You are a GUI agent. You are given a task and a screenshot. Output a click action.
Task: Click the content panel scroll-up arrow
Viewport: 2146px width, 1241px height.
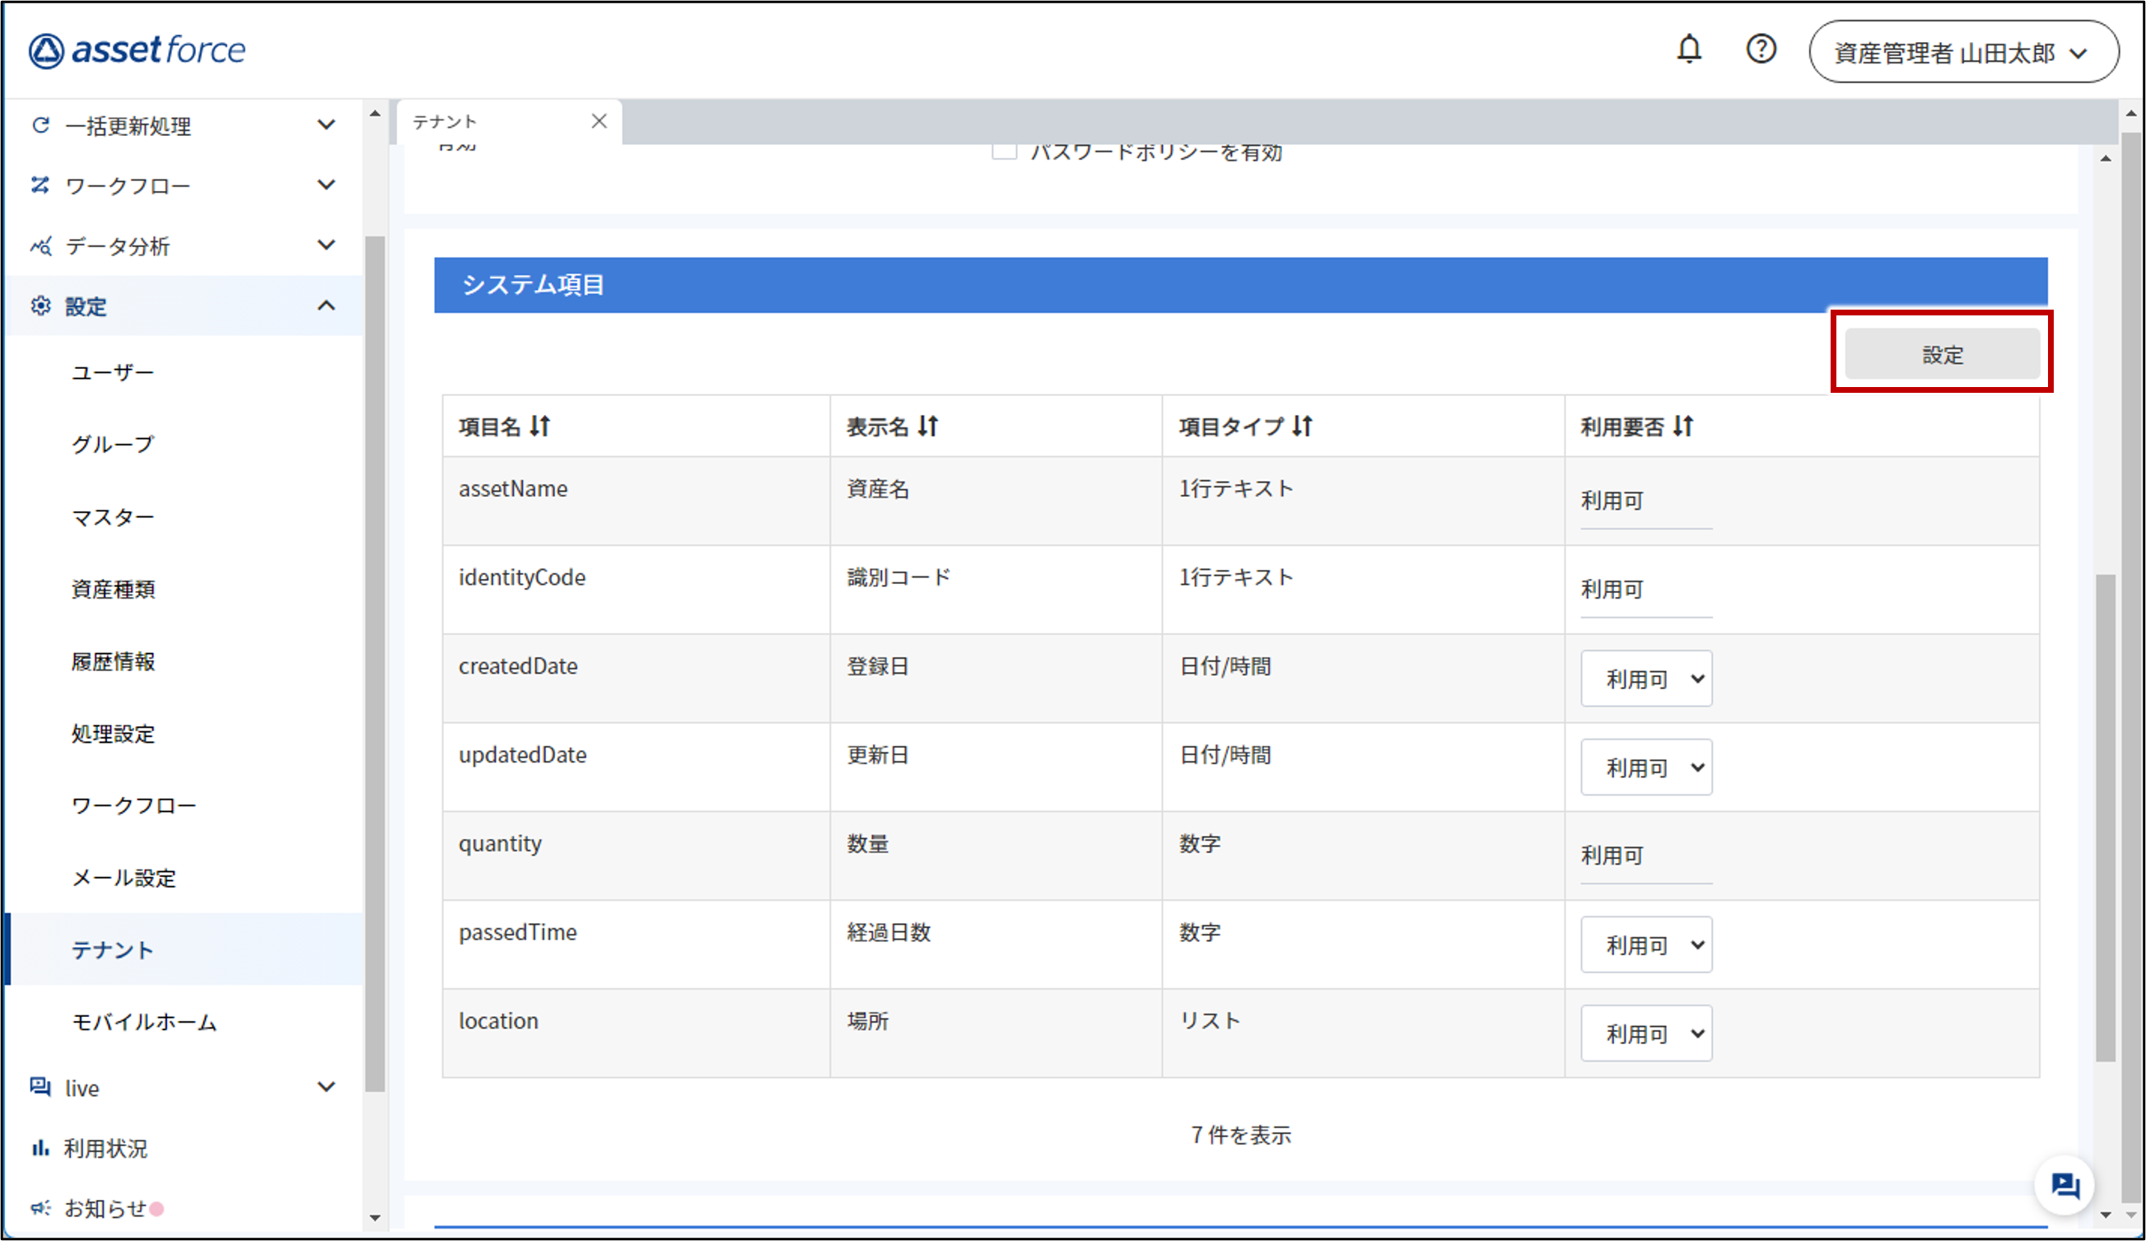pos(2105,158)
